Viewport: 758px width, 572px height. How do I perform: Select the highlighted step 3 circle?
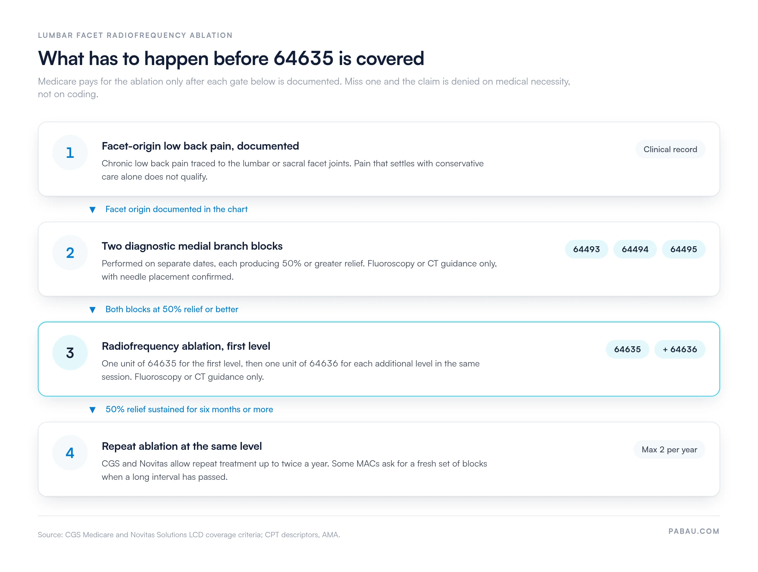(70, 353)
